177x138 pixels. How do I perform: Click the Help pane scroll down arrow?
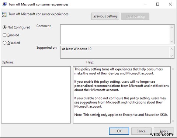(x=173, y=121)
